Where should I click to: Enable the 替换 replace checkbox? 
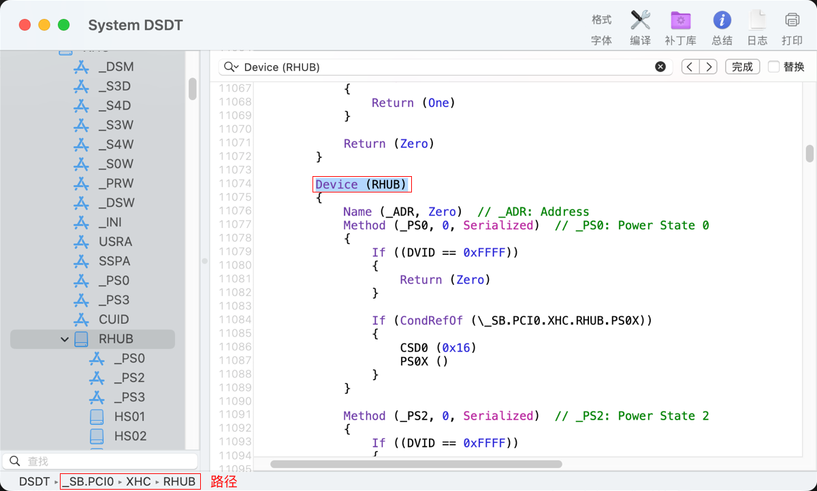[773, 67]
